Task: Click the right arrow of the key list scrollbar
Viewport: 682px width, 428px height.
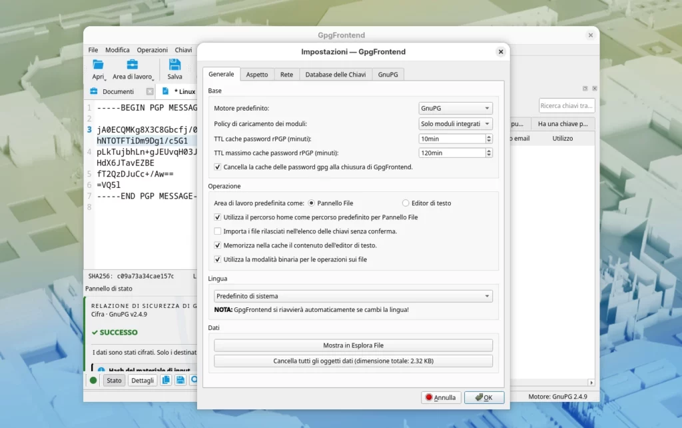Action: click(x=591, y=382)
